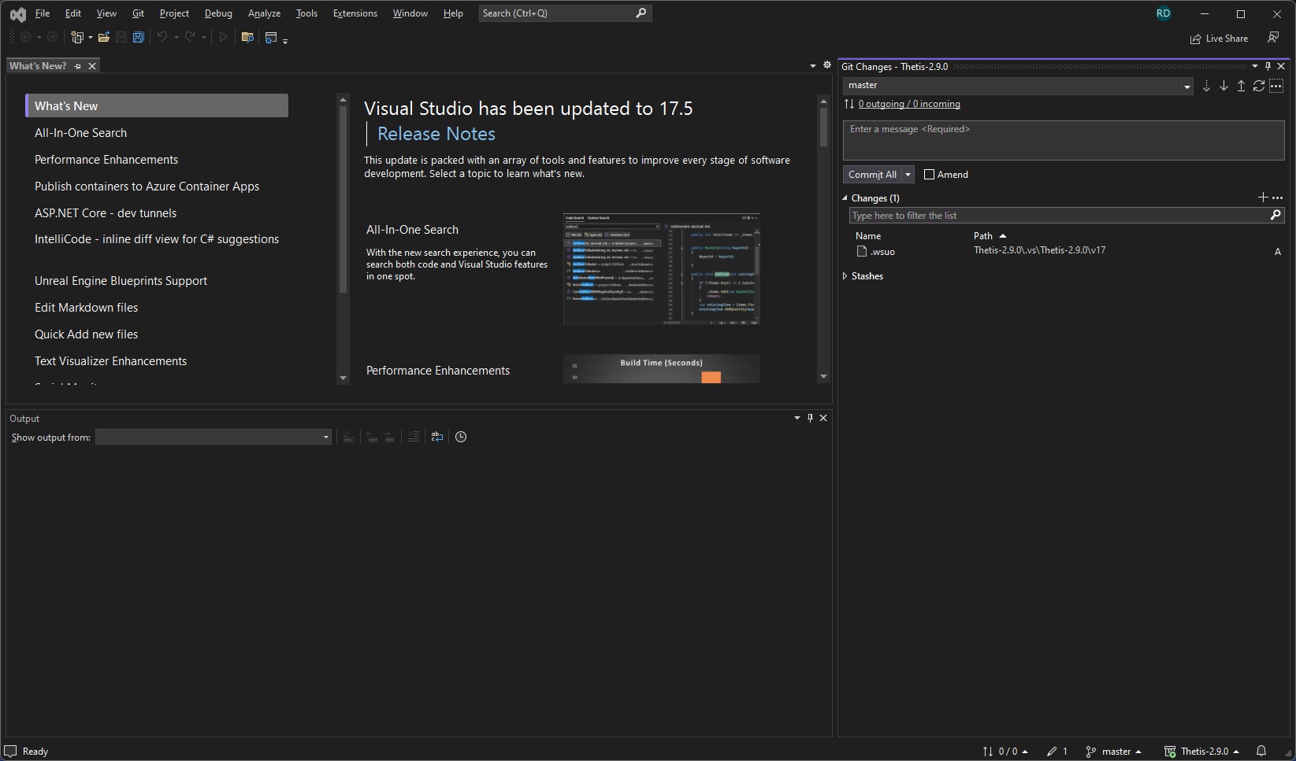Click the Stage All plus icon

pos(1263,198)
